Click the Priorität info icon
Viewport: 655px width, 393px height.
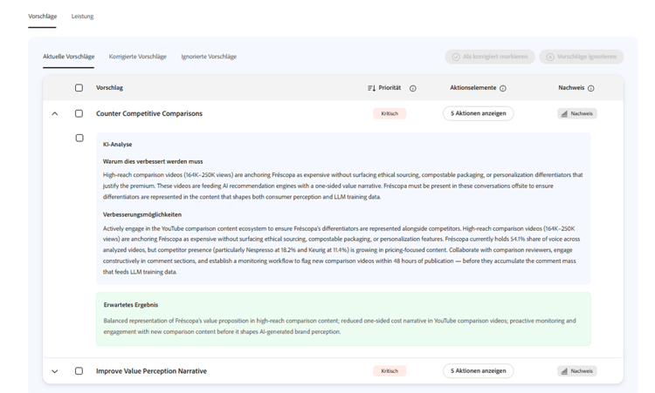tap(413, 88)
